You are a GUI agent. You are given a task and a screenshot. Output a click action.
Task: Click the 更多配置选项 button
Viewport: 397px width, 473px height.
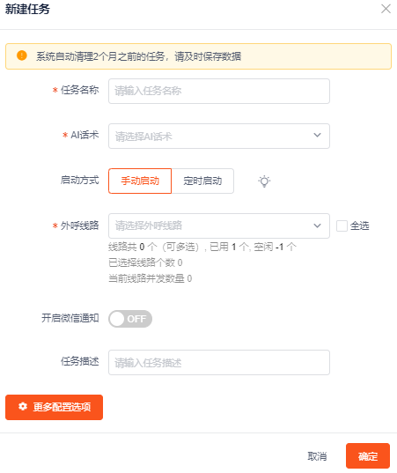click(55, 407)
